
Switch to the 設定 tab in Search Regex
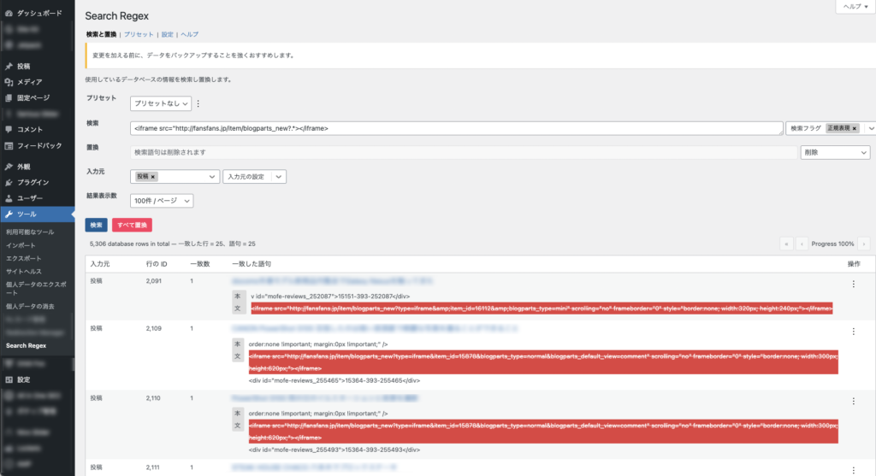click(x=167, y=34)
